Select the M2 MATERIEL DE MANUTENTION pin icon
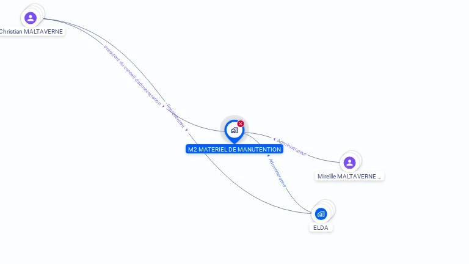The image size is (469, 264). (x=234, y=131)
